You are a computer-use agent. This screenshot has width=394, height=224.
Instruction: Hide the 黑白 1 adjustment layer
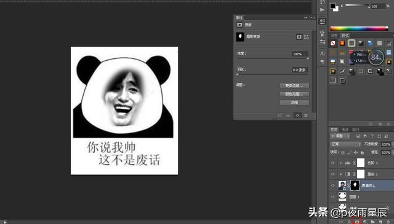click(332, 174)
